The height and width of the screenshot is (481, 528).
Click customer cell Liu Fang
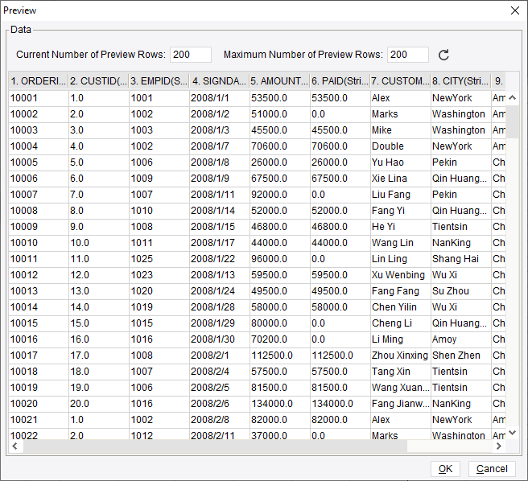[400, 195]
